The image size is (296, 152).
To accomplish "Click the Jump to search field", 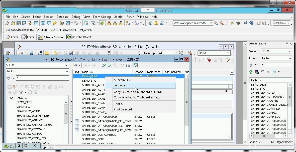I will pos(281,23).
